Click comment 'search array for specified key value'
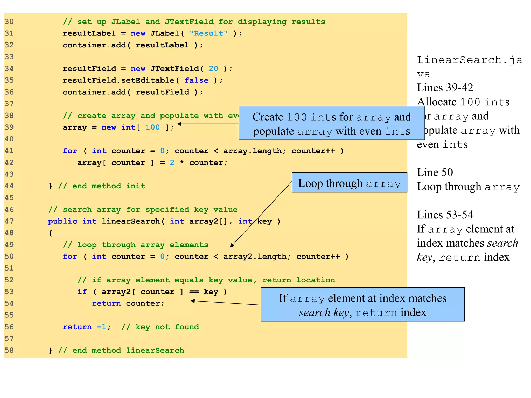The height and width of the screenshot is (398, 531). (x=143, y=209)
